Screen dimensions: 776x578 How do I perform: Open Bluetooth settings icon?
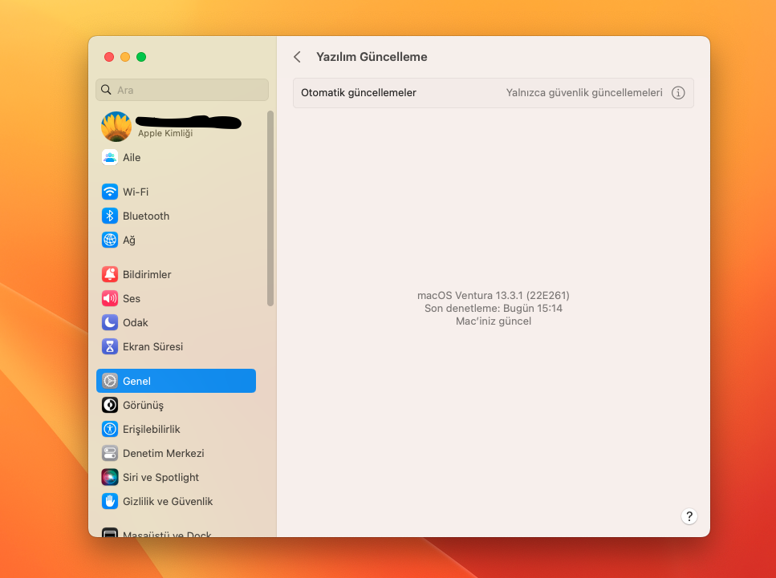coord(110,216)
